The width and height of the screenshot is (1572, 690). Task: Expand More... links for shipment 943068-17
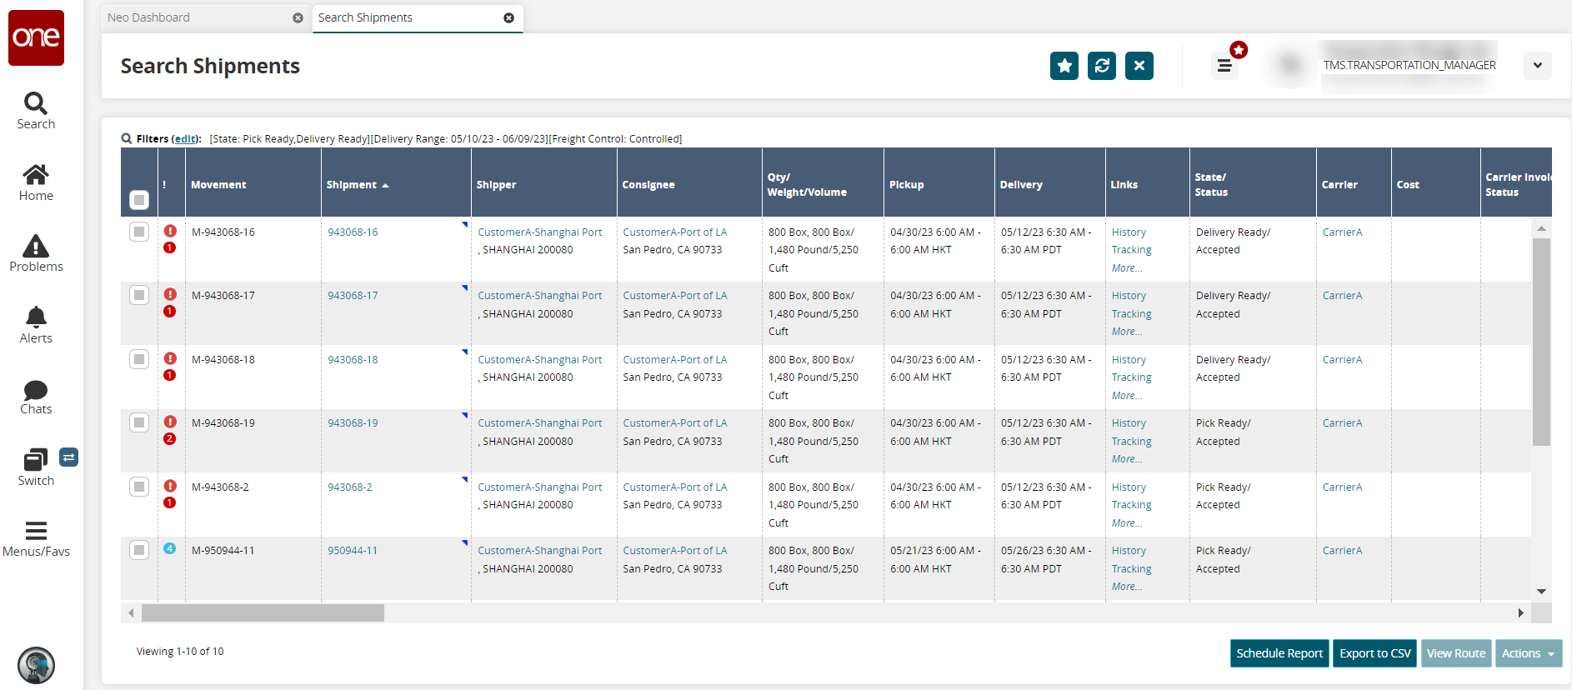[1127, 332]
